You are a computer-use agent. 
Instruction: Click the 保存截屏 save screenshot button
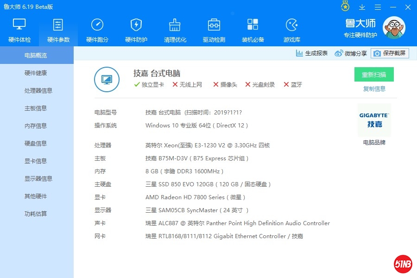(x=390, y=53)
